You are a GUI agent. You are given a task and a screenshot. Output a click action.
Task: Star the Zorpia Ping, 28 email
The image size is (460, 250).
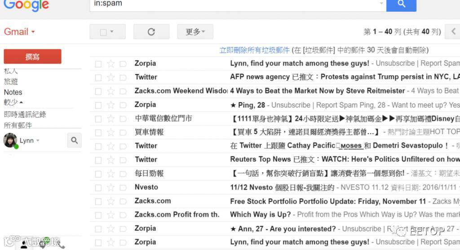click(111, 105)
